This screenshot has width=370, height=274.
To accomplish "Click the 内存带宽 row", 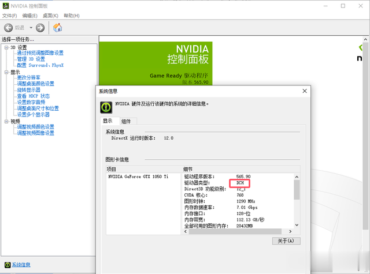I will (238, 220).
